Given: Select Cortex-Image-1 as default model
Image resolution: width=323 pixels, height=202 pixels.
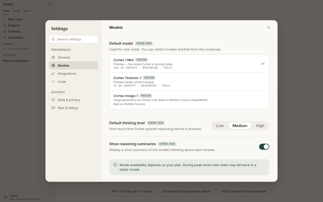Looking at the screenshot, I should (189, 100).
